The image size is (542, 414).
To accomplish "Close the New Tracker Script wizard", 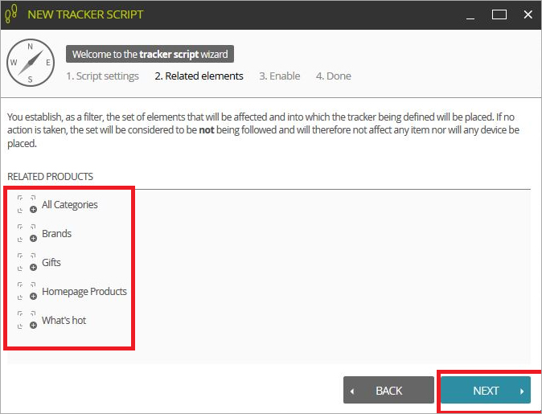I will 528,14.
